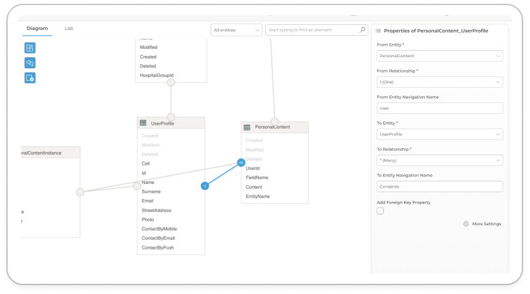Select the Diagram tab
Screen dimensions: 530x294
click(37, 29)
